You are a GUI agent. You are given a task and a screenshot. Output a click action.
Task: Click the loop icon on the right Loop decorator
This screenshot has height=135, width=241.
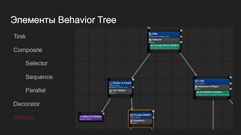pos(196,81)
